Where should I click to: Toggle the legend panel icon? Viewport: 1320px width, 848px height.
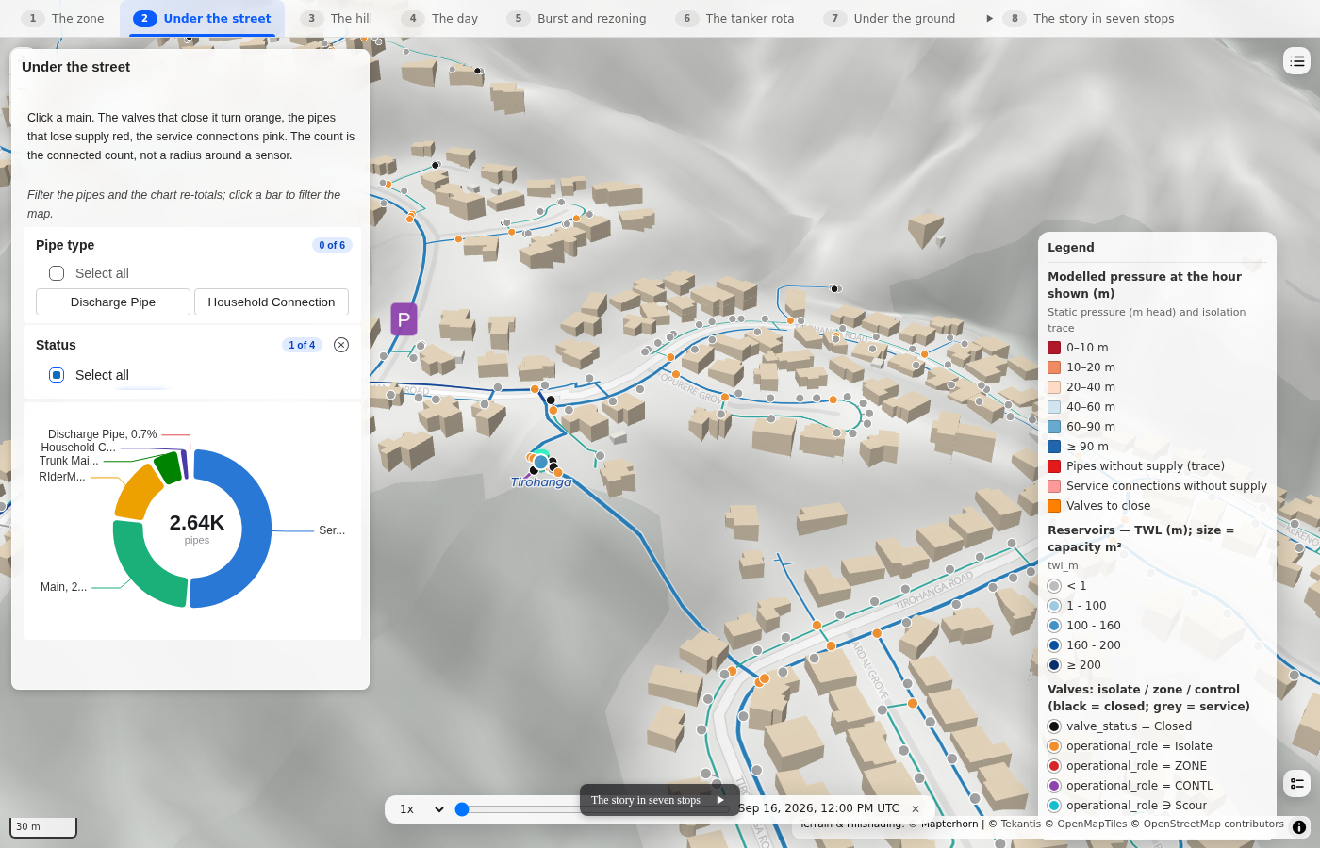tap(1297, 783)
